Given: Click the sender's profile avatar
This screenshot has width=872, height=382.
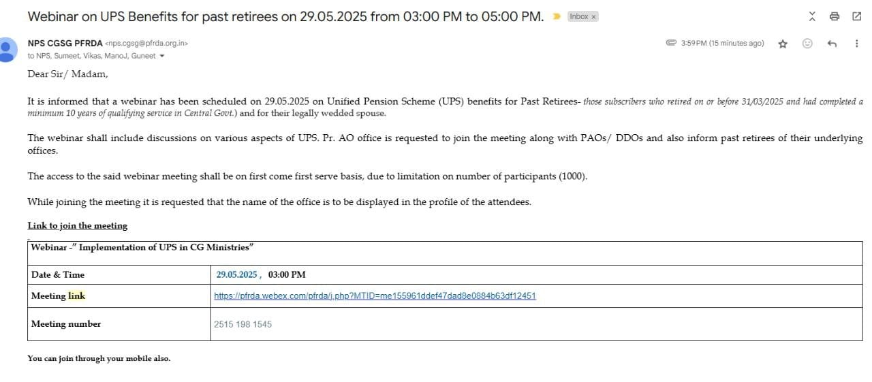Looking at the screenshot, I should [7, 50].
